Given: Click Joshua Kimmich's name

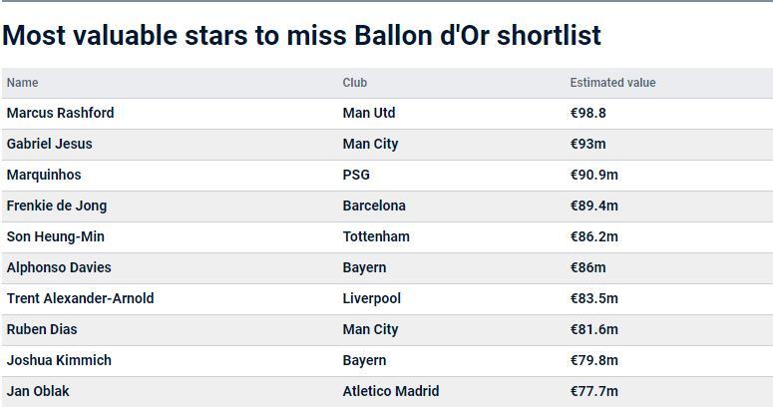Looking at the screenshot, I should coord(59,360).
